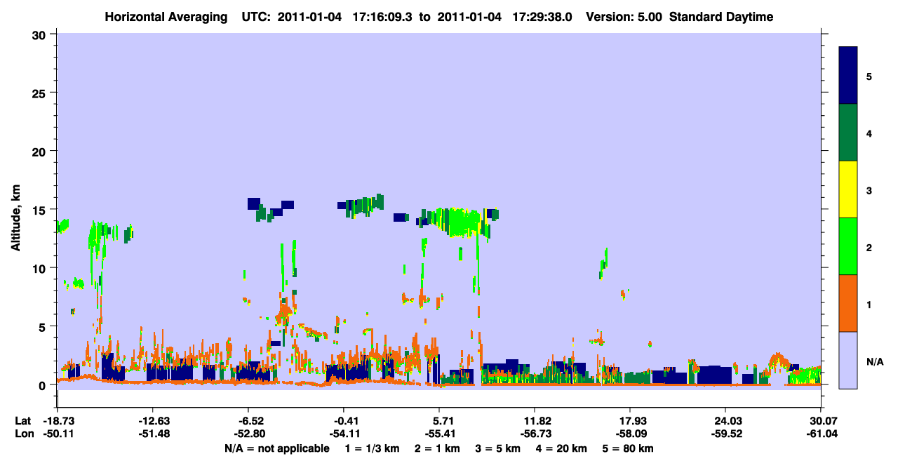This screenshot has height=468, width=912.
Task: Click the y-axis tick label '20'
Action: pyautogui.click(x=41, y=152)
